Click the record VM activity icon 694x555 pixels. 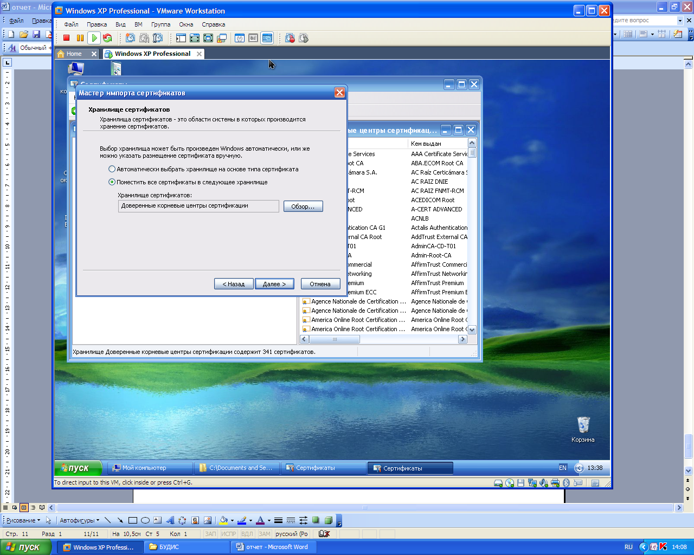[x=290, y=38]
